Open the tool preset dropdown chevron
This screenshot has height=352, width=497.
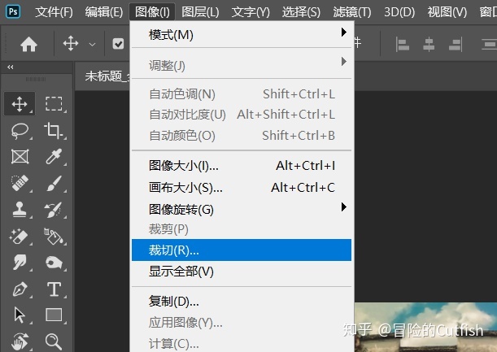[x=92, y=45]
